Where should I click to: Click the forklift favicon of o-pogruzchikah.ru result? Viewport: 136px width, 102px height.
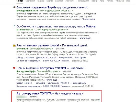(x=14, y=7)
